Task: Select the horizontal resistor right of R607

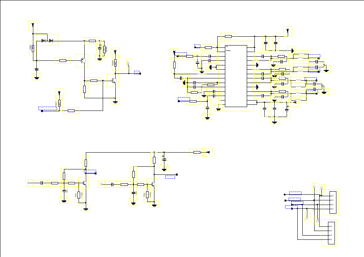Action: coord(71,111)
